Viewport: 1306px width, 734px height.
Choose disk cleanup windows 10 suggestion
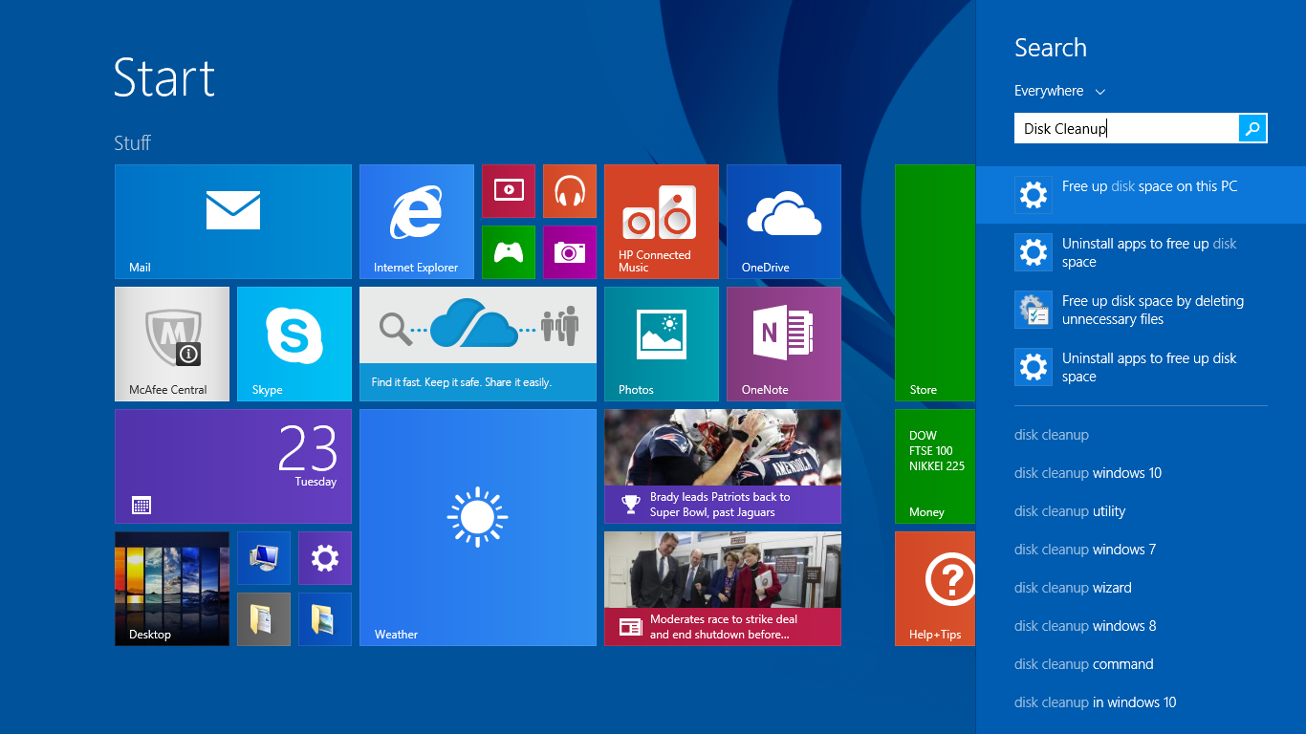[1088, 473]
